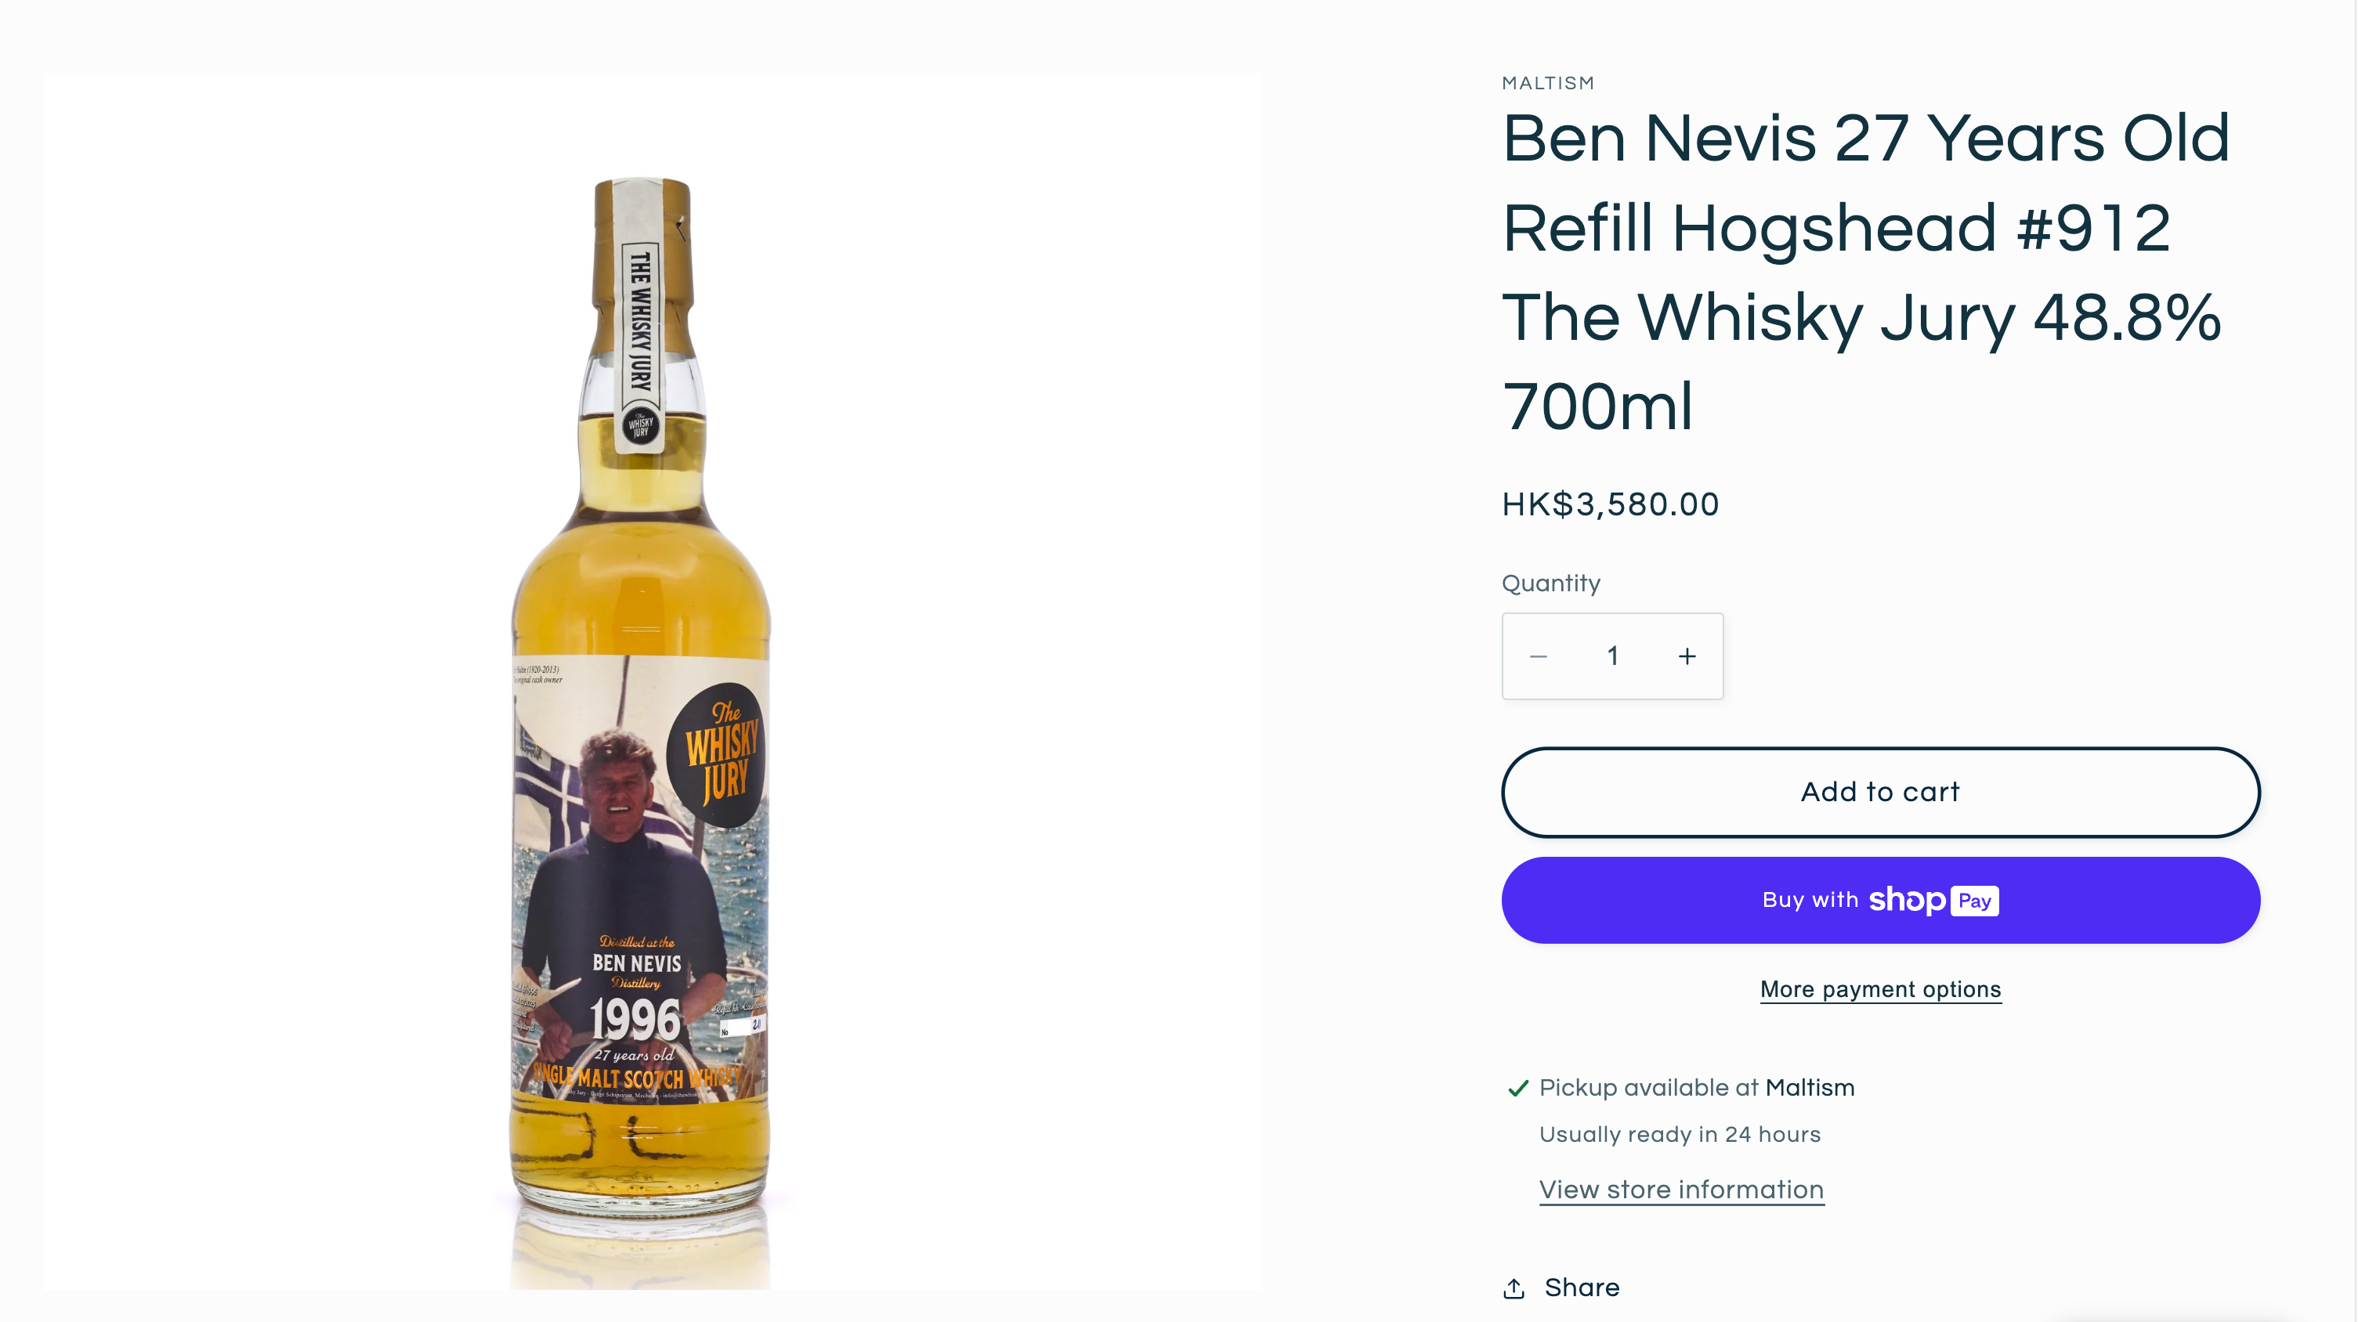Click the Whisky Jury neck seal strip
Screen dimensions: 2358x1322
pos(640,320)
